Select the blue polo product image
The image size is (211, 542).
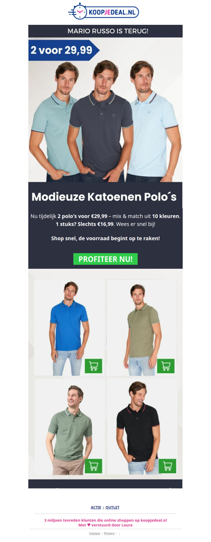click(x=70, y=327)
